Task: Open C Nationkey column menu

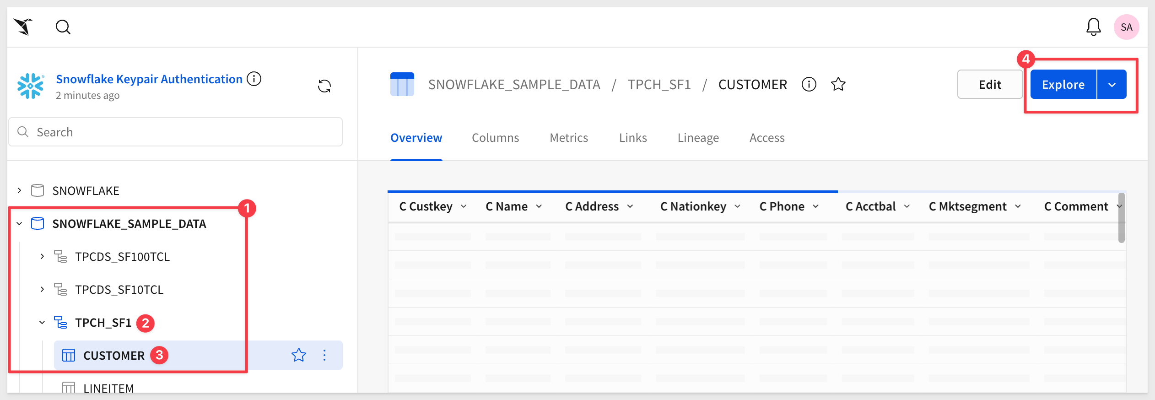Action: (738, 206)
